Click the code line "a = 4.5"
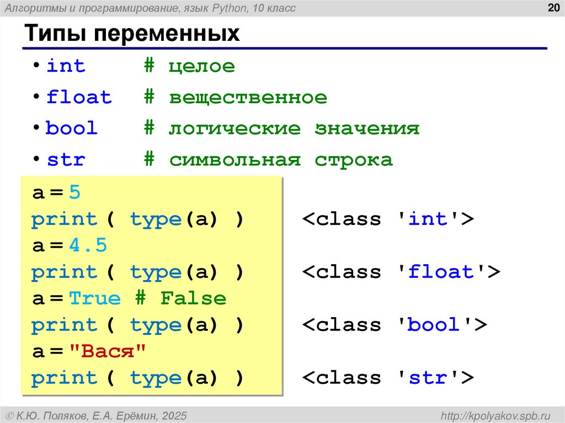This screenshot has width=565, height=423. click(x=70, y=245)
